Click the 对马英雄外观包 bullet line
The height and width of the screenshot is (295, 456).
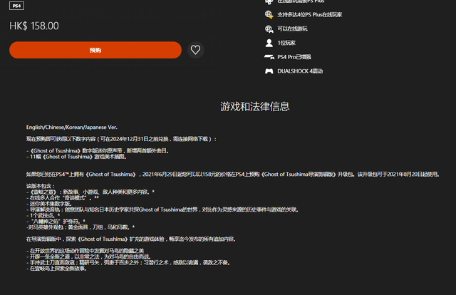click(x=81, y=227)
